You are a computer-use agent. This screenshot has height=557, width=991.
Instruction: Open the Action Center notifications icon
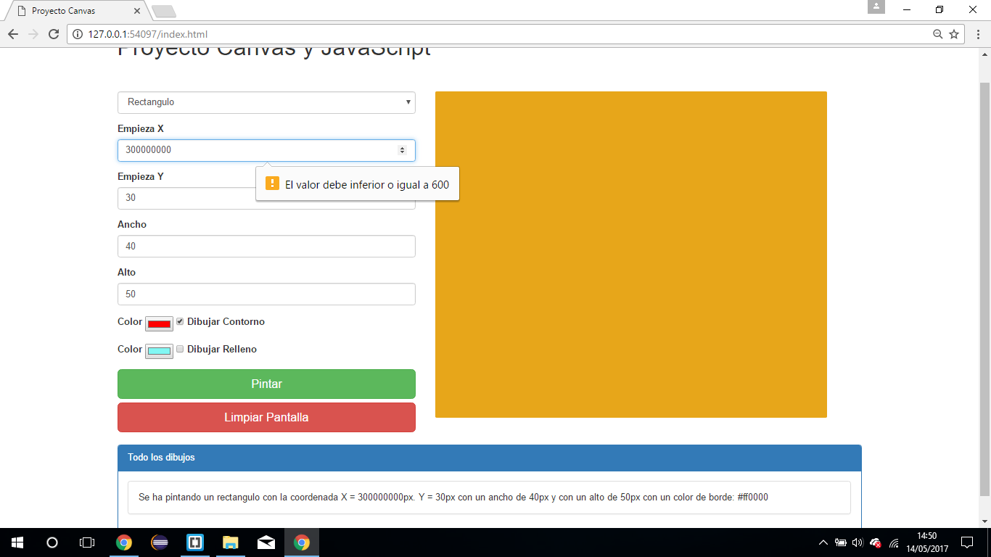pyautogui.click(x=967, y=542)
